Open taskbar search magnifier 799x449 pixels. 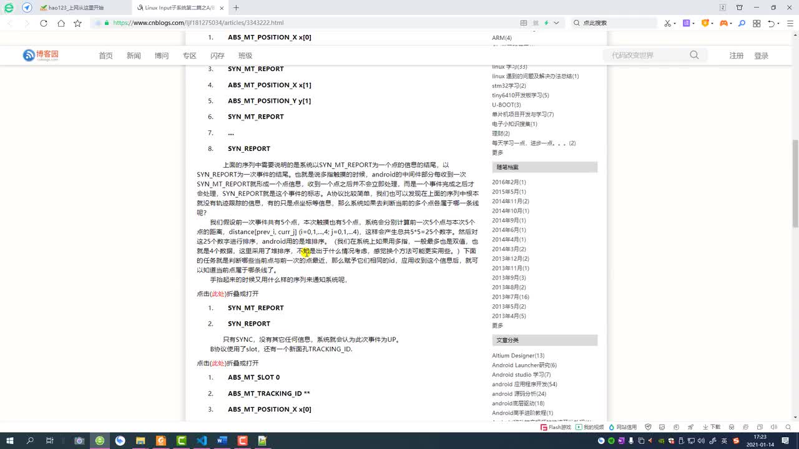pos(30,440)
